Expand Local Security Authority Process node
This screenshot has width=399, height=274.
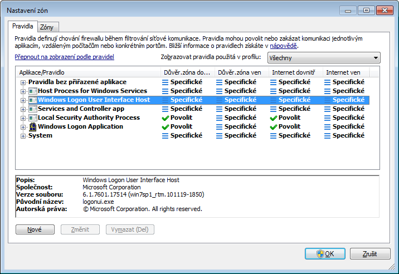coord(23,118)
